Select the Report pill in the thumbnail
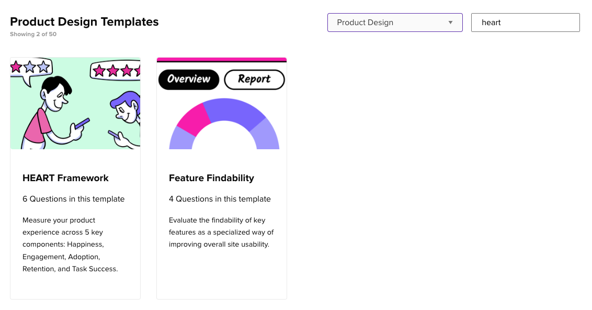Viewport: 592px width, 310px height. pyautogui.click(x=255, y=80)
